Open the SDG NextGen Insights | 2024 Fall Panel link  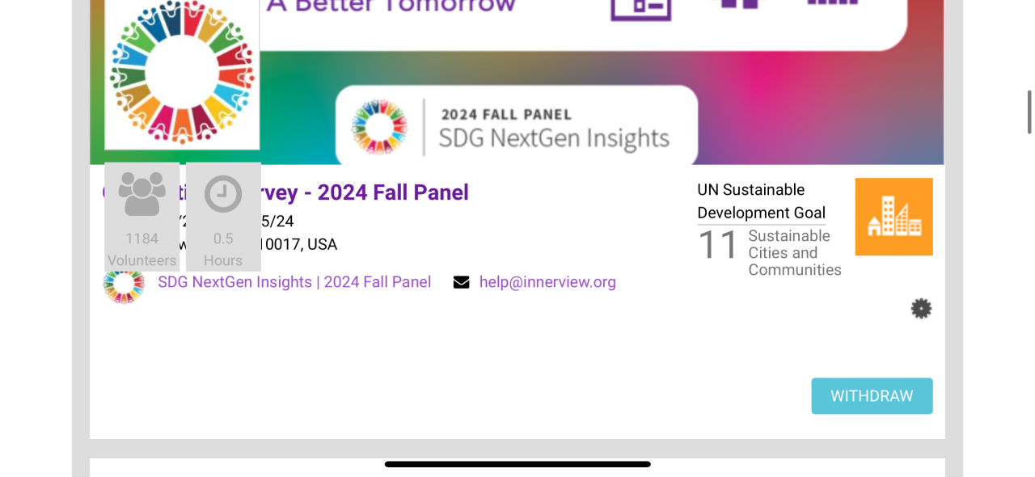pyautogui.click(x=294, y=282)
